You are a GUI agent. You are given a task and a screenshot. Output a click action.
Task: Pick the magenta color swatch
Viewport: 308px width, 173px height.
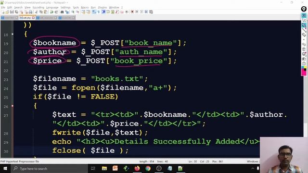click(304, 73)
